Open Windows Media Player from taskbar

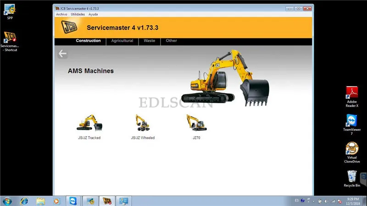click(x=56, y=201)
